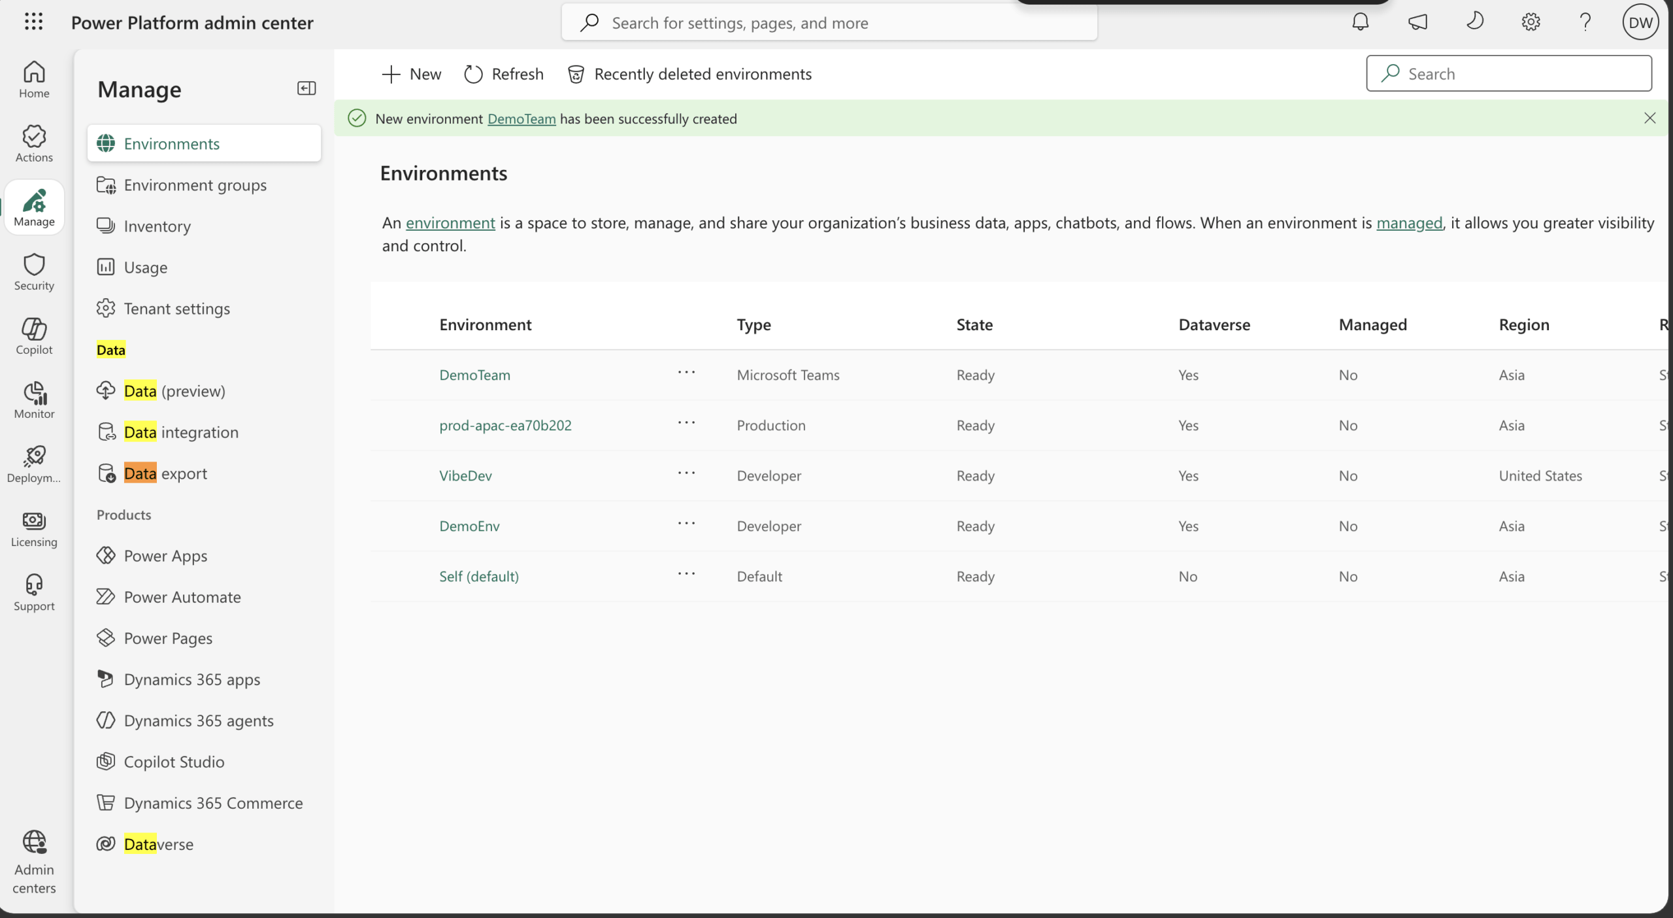Open Monitor in left rail
Image resolution: width=1673 pixels, height=918 pixels.
(x=34, y=400)
